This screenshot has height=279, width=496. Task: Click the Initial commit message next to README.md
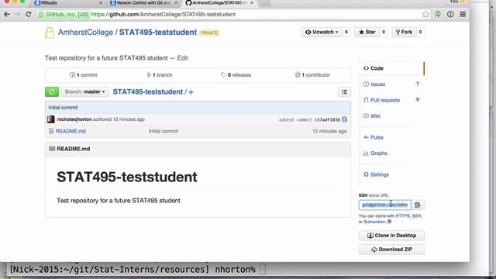164,131
